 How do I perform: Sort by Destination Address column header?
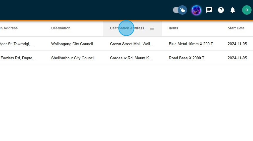[127, 28]
